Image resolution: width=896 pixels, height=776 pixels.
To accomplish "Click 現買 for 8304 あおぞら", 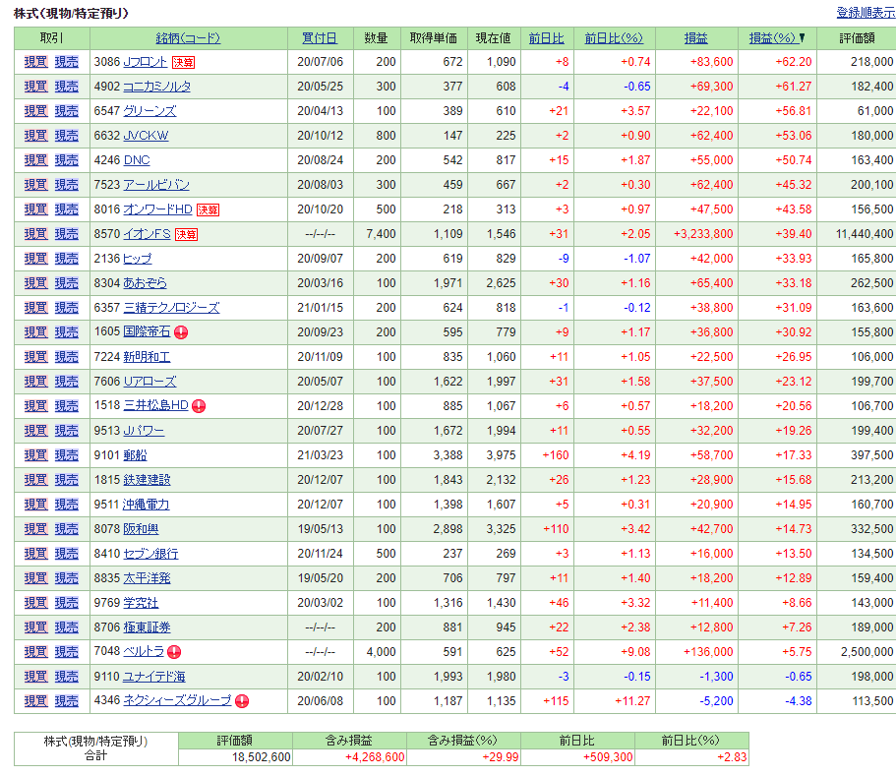I will click(x=35, y=283).
